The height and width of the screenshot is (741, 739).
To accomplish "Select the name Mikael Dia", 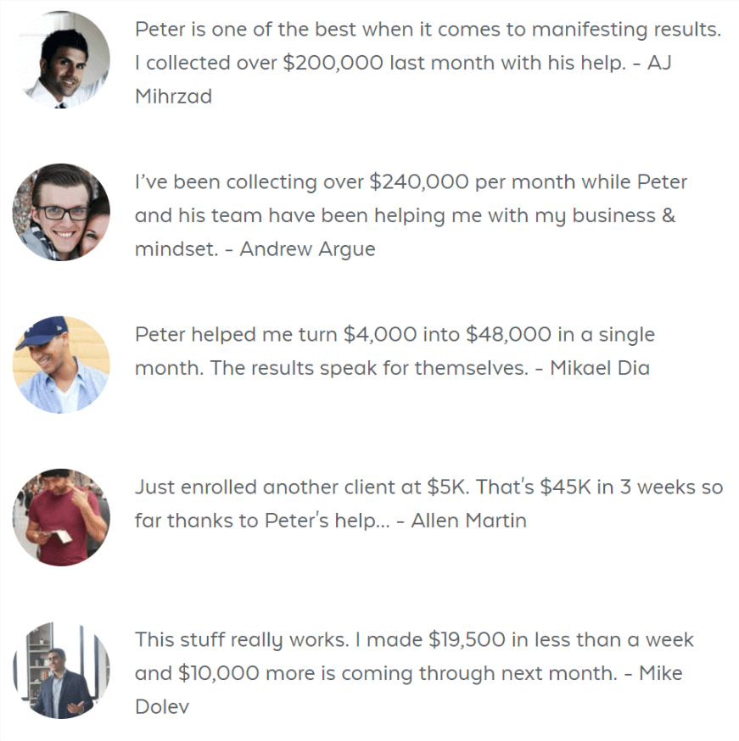I will pyautogui.click(x=600, y=368).
